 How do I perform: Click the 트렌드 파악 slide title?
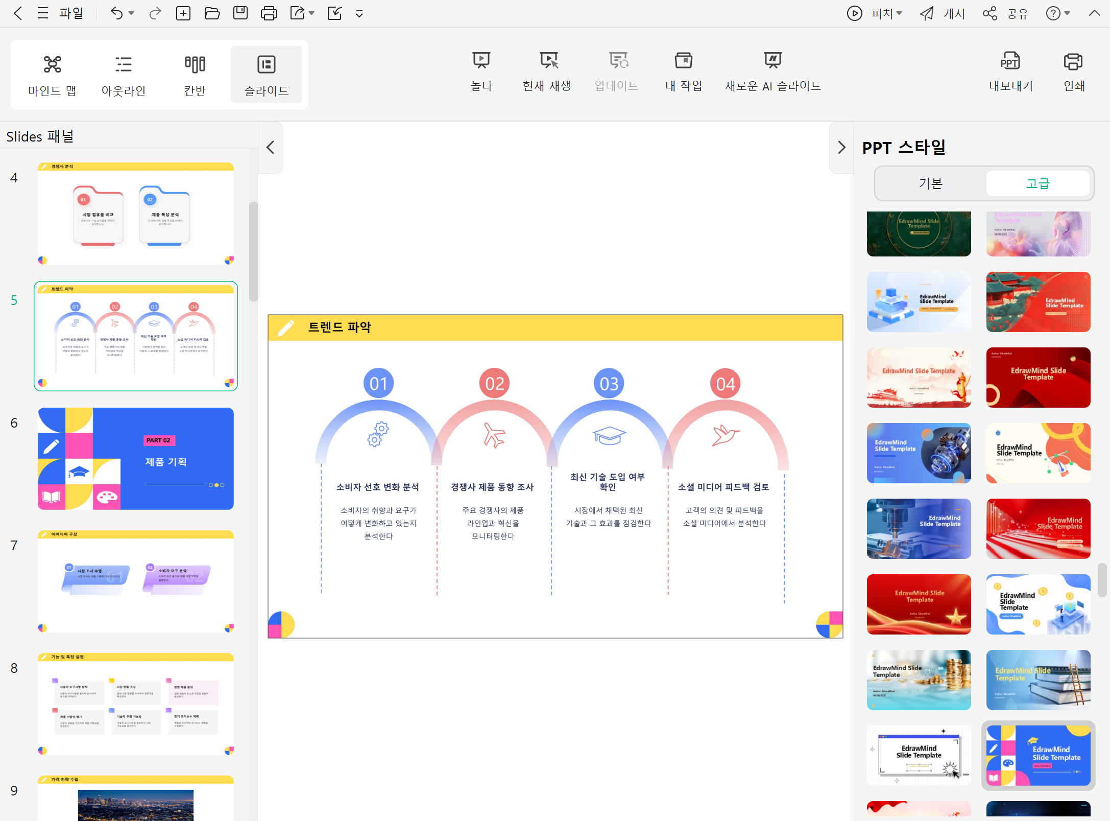[340, 327]
